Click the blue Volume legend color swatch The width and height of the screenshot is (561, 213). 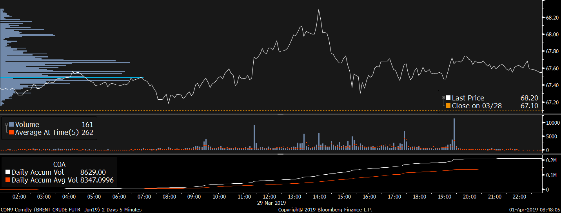[x=11, y=125]
